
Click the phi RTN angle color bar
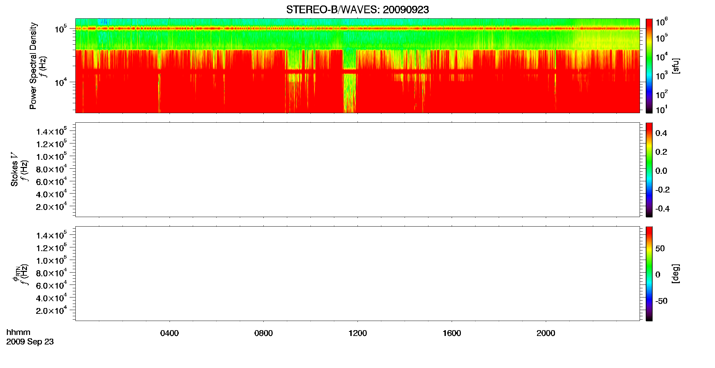point(649,274)
